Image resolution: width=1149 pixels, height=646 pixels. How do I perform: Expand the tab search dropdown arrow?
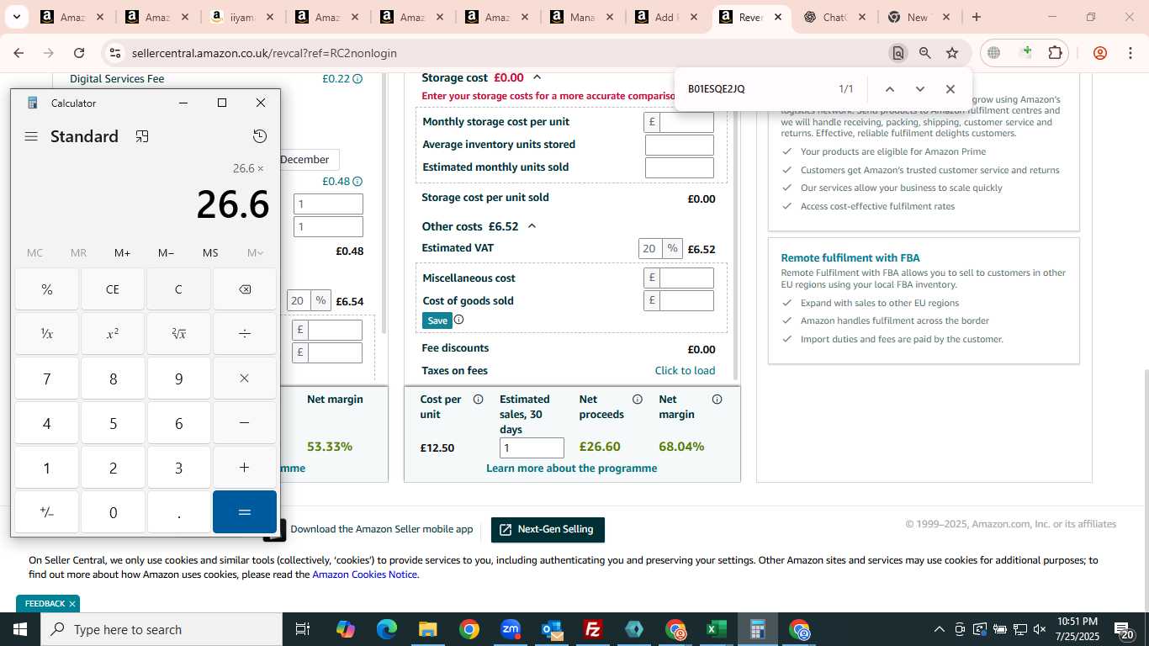pos(16,17)
